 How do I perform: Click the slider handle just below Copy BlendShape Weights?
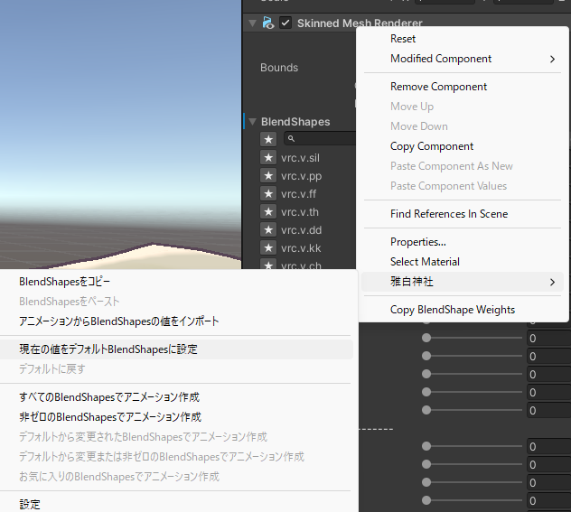(x=426, y=338)
